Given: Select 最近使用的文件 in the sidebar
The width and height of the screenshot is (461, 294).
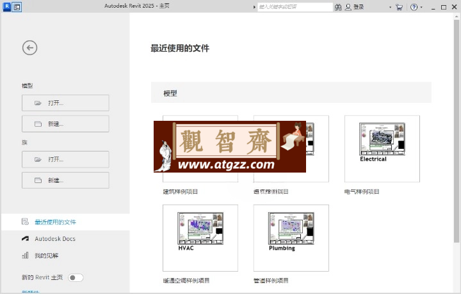Looking at the screenshot, I should click(x=65, y=222).
